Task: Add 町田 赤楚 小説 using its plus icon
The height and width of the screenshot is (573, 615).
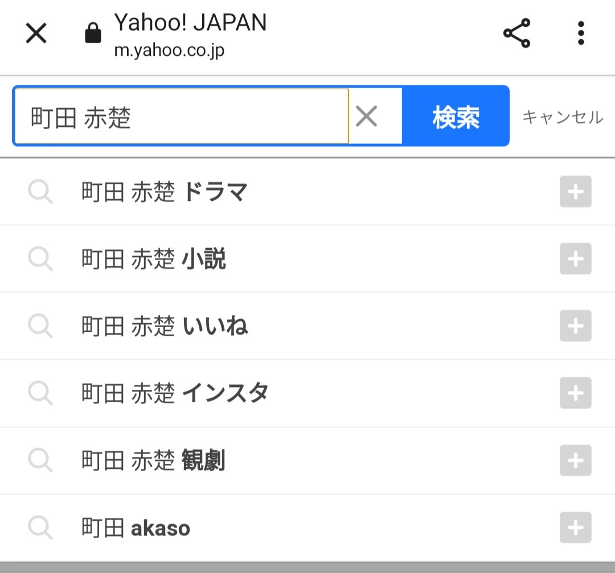Action: [x=575, y=259]
